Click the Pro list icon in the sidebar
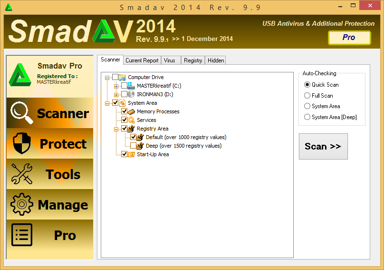 coord(22,235)
